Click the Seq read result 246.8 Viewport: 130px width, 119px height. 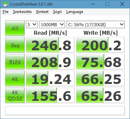click(50, 45)
